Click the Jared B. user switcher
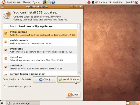 click(130, 2)
